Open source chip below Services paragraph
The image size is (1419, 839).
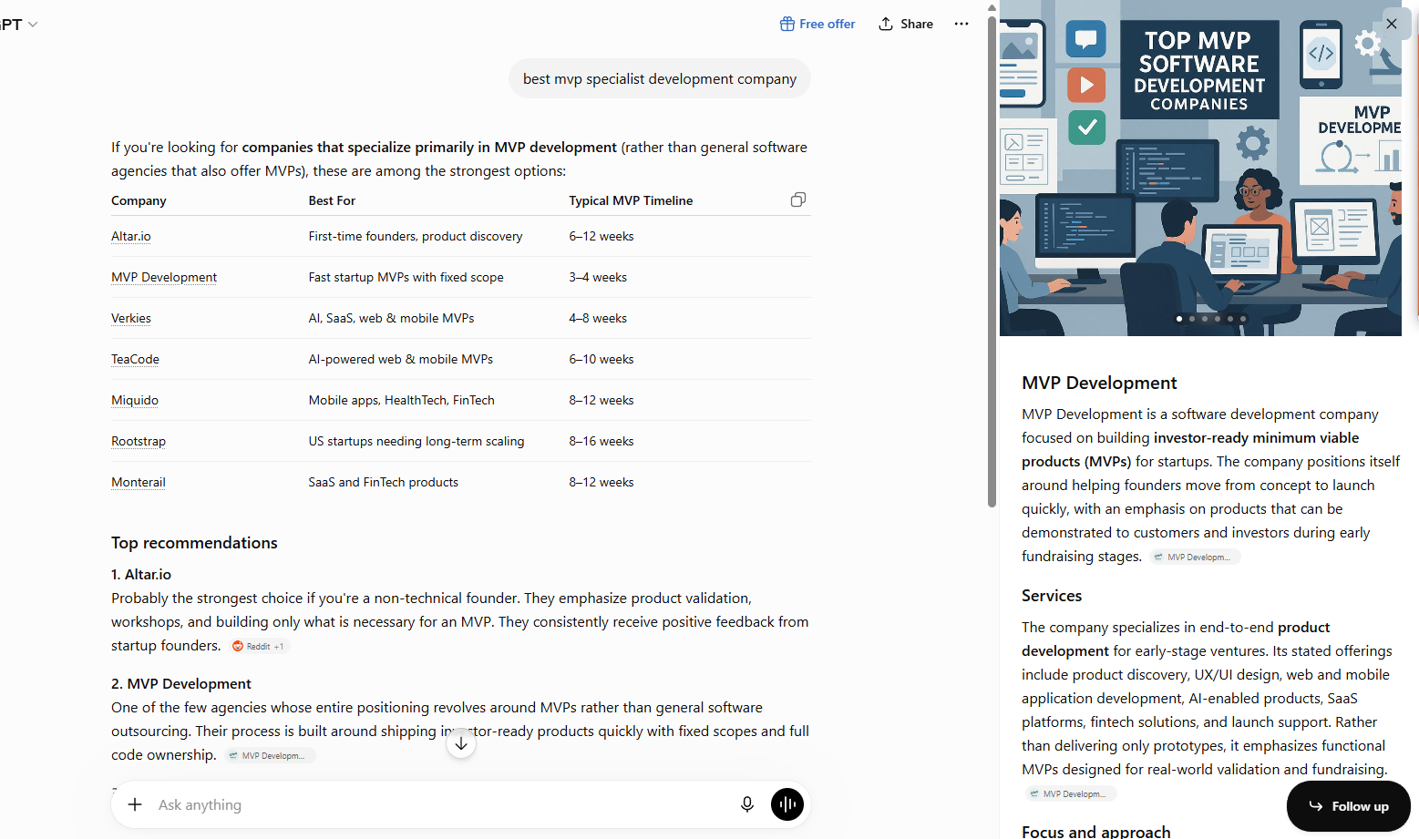[x=1071, y=793]
